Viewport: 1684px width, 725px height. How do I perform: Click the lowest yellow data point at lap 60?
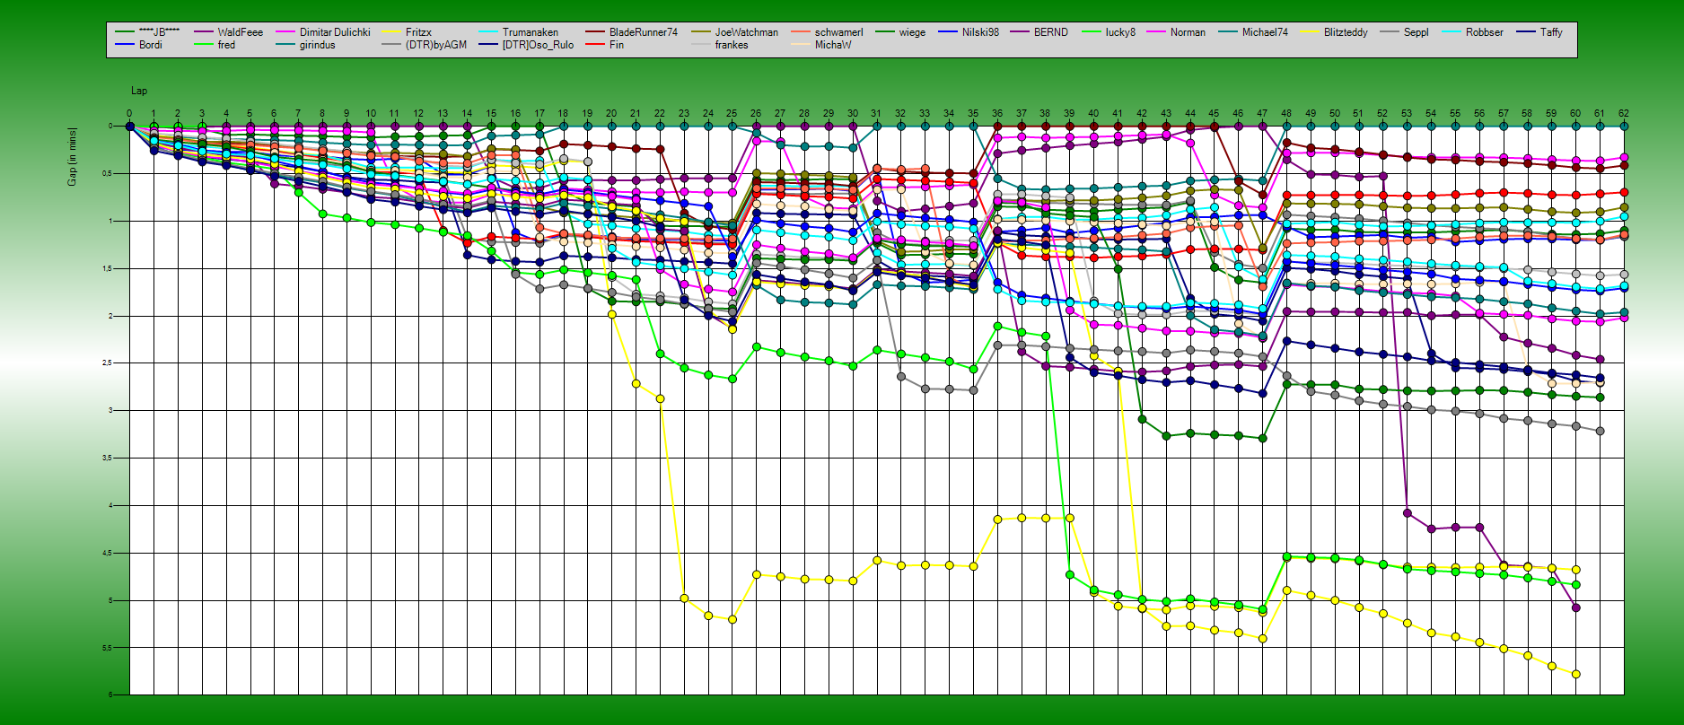(1575, 674)
